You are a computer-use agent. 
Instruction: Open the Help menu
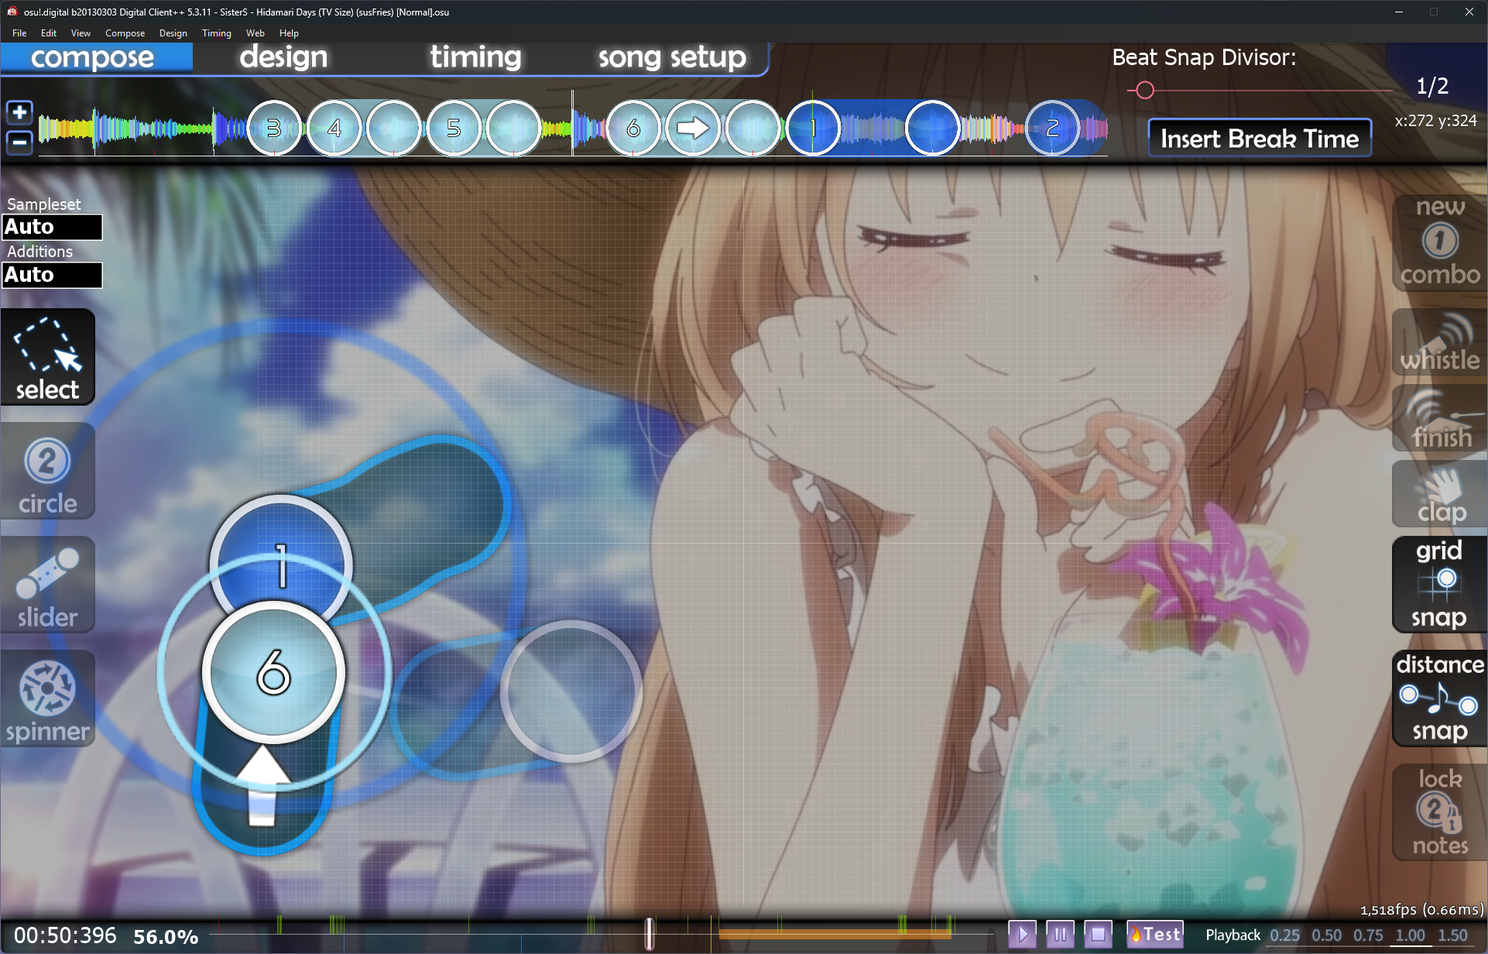pyautogui.click(x=289, y=33)
